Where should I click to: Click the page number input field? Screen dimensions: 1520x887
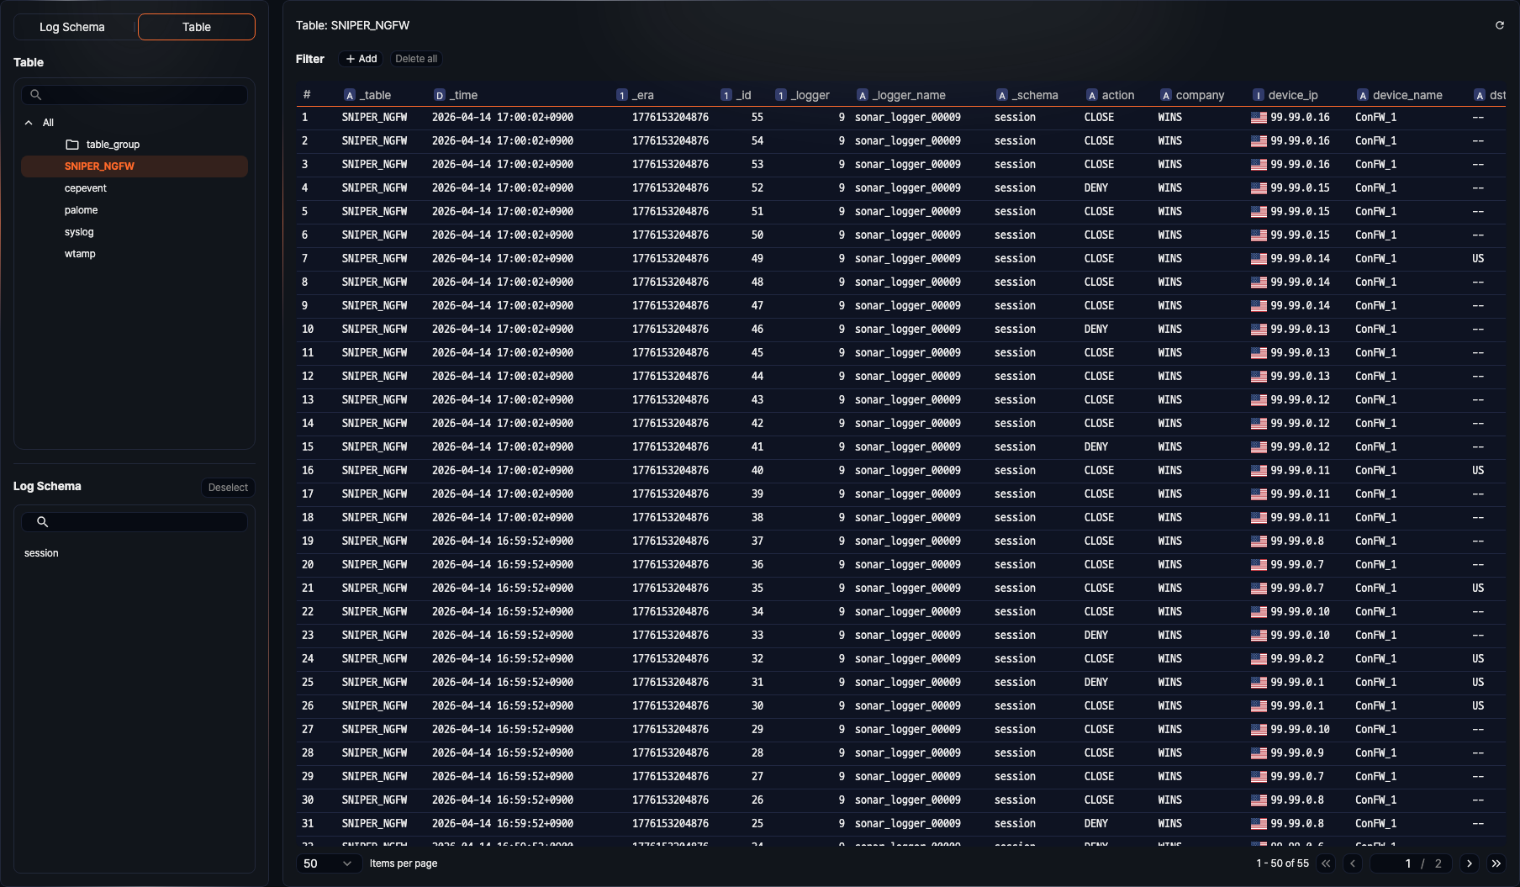pos(1408,863)
